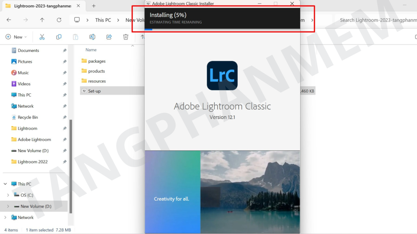Open new File Explorer tab

coord(94,6)
